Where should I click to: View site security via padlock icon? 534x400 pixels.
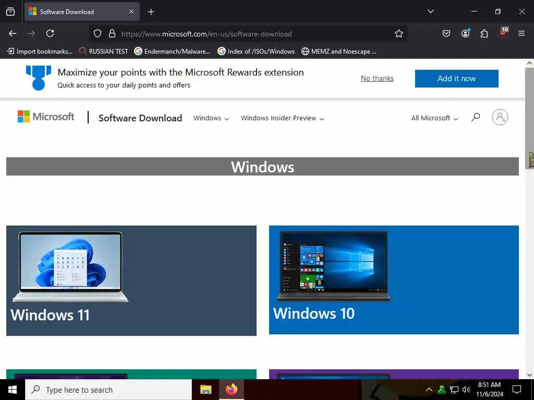click(112, 34)
